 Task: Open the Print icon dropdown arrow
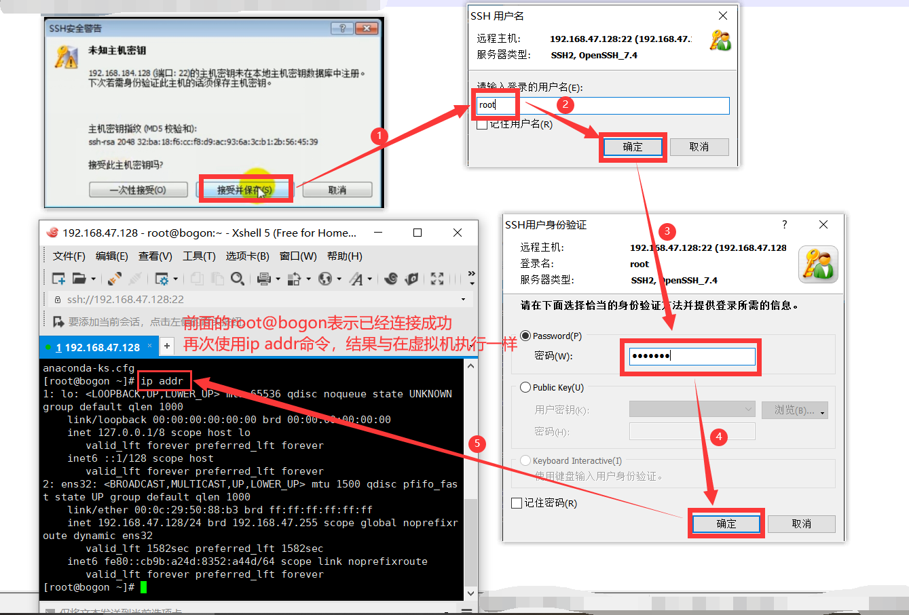pyautogui.click(x=277, y=279)
